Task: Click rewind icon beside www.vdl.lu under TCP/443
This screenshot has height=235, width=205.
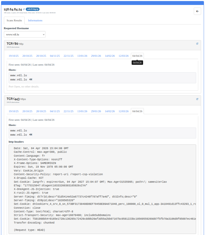Action: (30, 135)
